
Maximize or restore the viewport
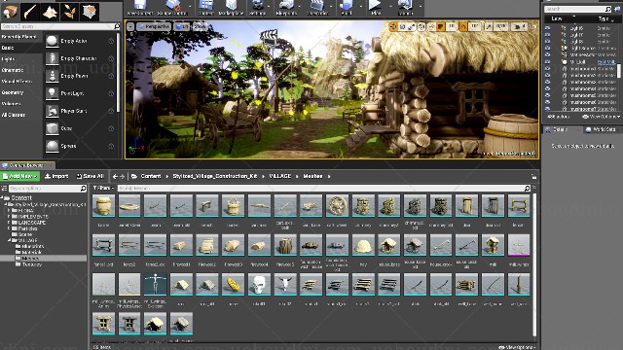(534, 26)
